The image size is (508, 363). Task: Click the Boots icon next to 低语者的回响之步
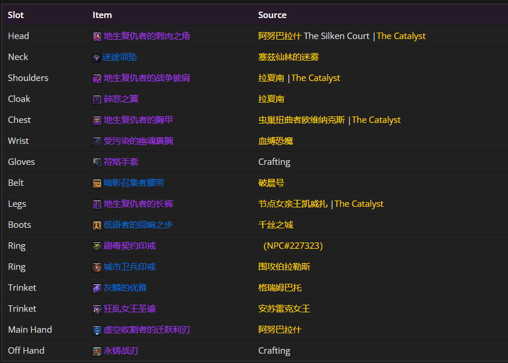(97, 225)
